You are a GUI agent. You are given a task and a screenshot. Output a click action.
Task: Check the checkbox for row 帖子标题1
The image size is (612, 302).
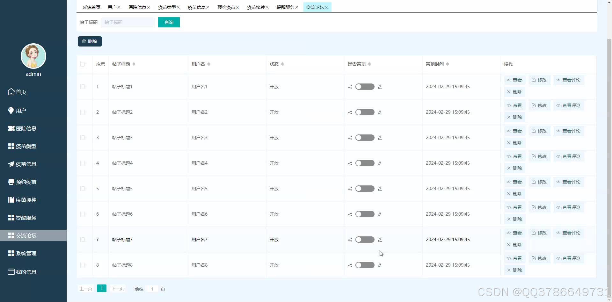pos(83,87)
